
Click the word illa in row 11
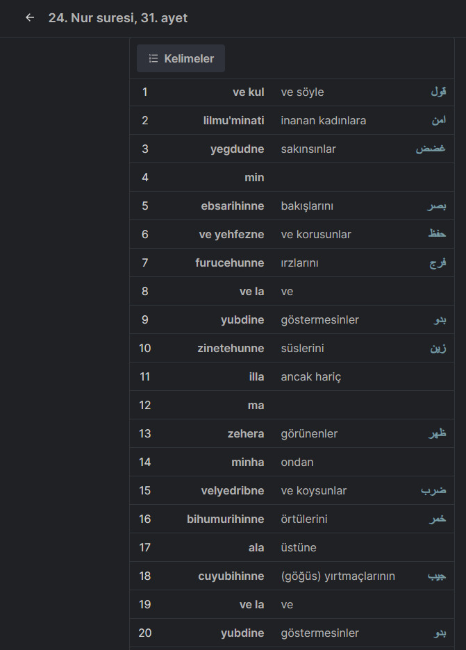click(x=257, y=376)
